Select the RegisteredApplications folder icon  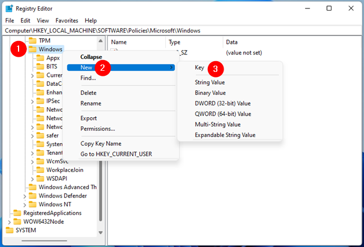point(17,213)
